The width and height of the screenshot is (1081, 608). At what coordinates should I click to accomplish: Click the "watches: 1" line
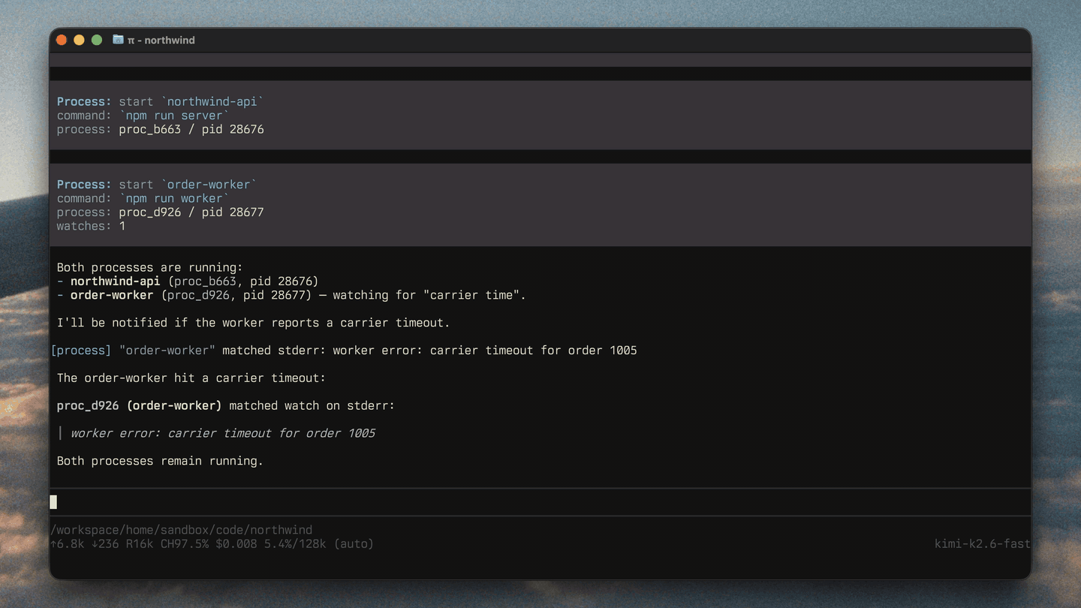point(91,226)
